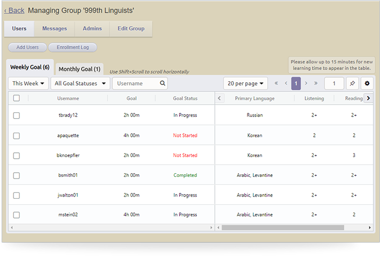This screenshot has height=256, width=380.
Task: Open the This Week dropdown
Action: click(28, 83)
